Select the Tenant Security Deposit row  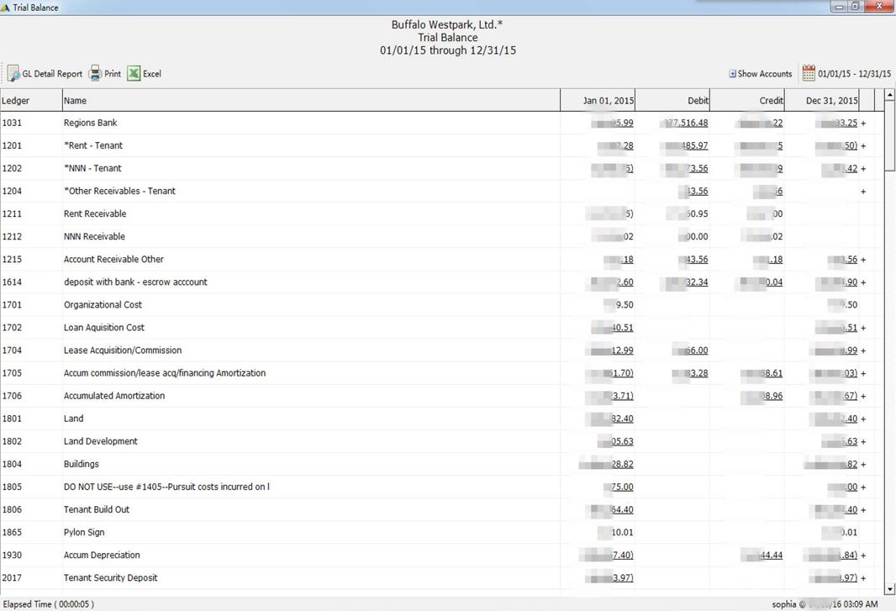coord(111,578)
